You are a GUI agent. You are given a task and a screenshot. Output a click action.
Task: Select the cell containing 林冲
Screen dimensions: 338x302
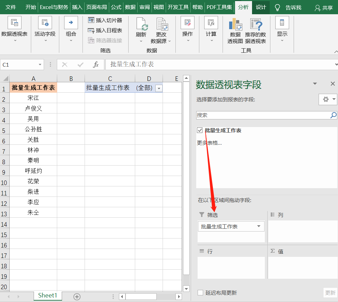[33, 150]
